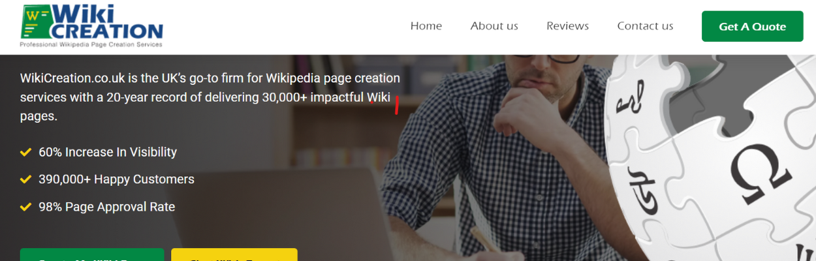Image resolution: width=816 pixels, height=261 pixels.
Task: Click the Wikipedia puzzle globe image
Action: pos(712,158)
